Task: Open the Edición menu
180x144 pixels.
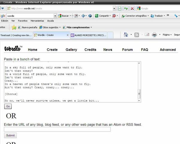Action: 4,21
